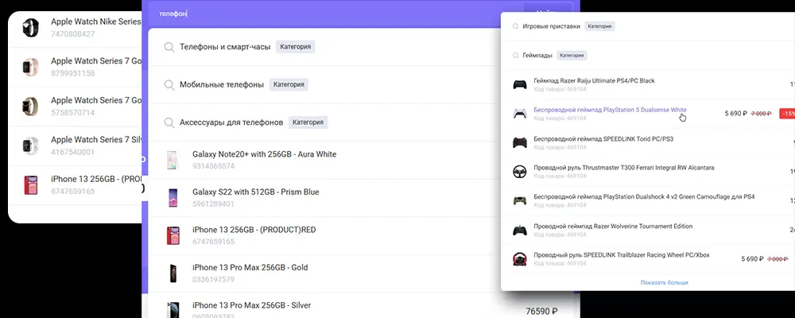Screen dimensions: 795x318
Task: Open Геймпад Razer Raiju Ultimate PS4/PC Black
Action: (x=594, y=80)
